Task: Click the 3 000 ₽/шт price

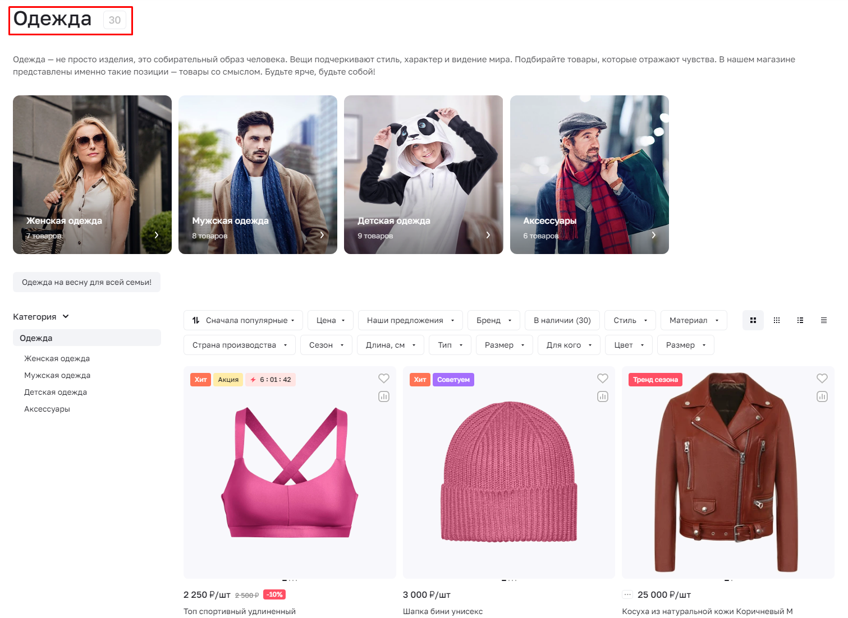Action: click(427, 594)
